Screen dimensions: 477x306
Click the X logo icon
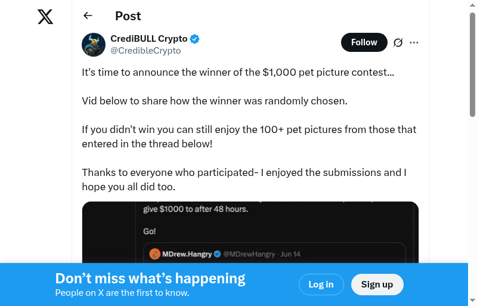pyautogui.click(x=45, y=17)
